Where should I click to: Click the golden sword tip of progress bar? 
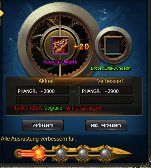tap(122, 153)
